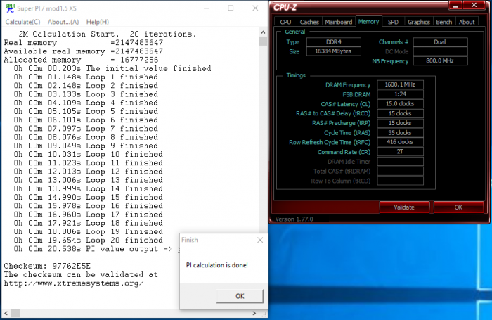Minimize the Super PI window
Screen dimensions: 492x320
coord(207,8)
